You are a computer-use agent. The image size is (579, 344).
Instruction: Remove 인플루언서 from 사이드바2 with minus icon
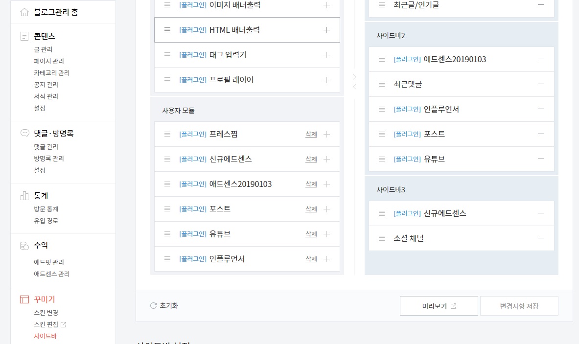pos(541,109)
